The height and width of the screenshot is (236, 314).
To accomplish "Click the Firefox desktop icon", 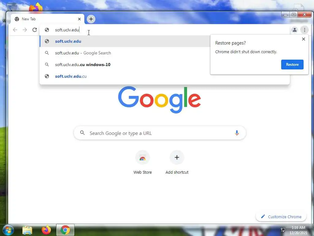I will click(x=36, y=7).
